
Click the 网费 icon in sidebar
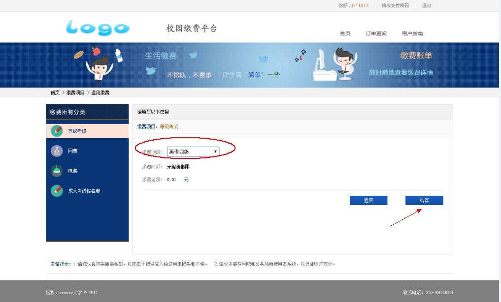point(57,151)
